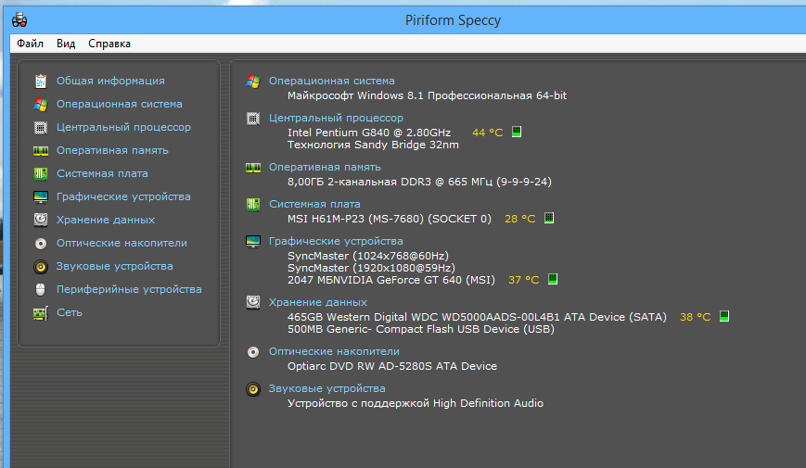806x468 pixels.
Task: Click the Windows flag icon in the sidebar
Action: pos(41,105)
